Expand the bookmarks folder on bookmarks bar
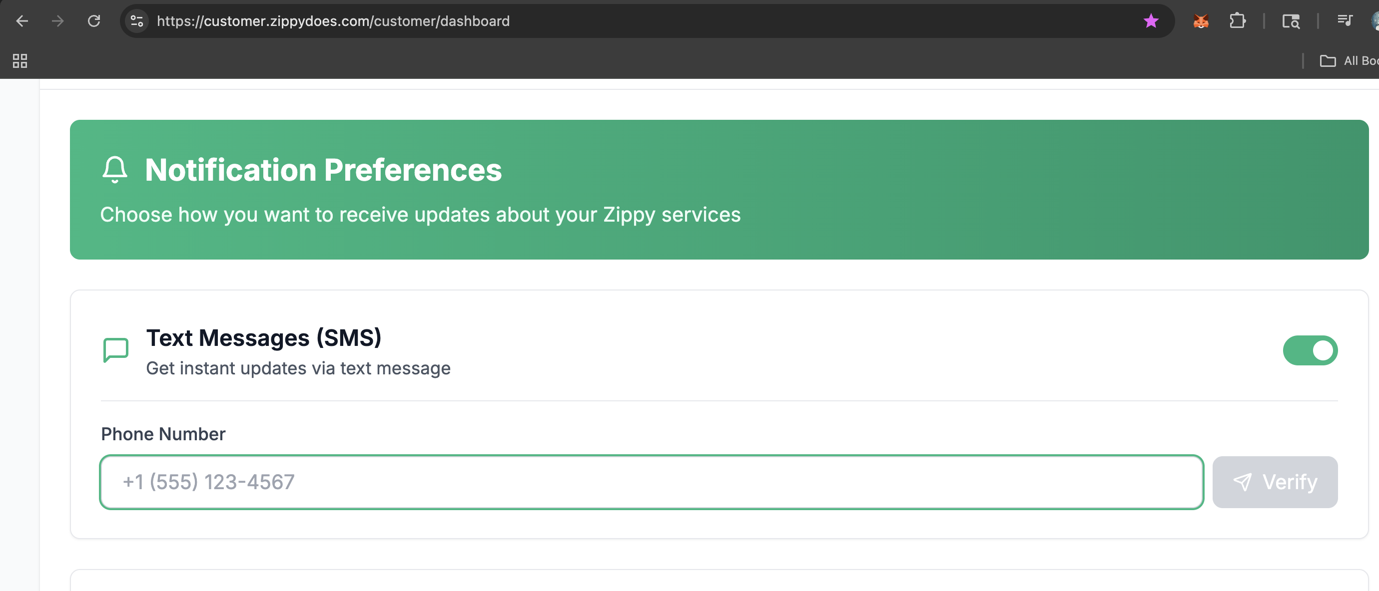The height and width of the screenshot is (591, 1379). [x=1328, y=61]
